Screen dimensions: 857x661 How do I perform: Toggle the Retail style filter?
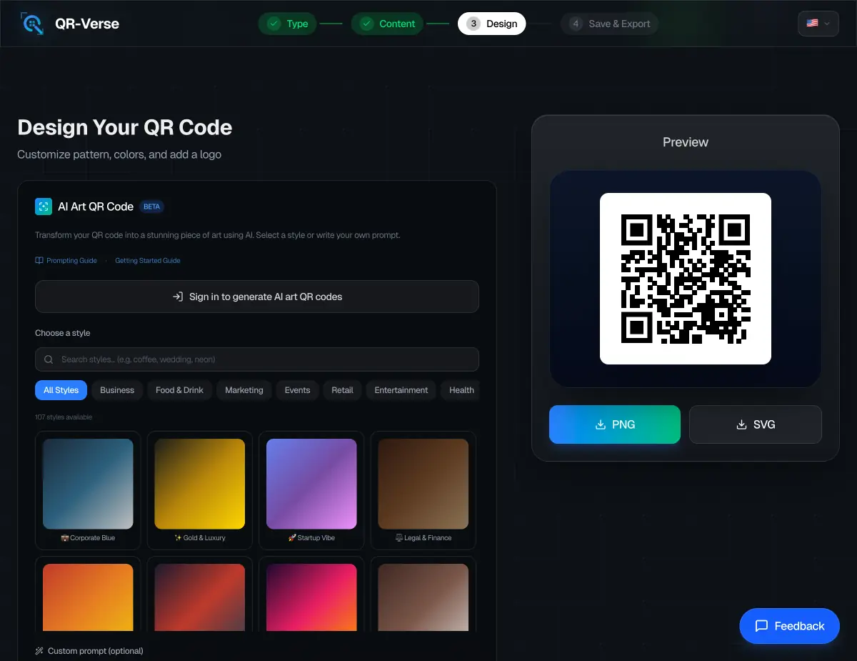click(342, 390)
